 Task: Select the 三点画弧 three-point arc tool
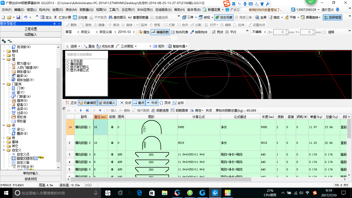click(124, 46)
